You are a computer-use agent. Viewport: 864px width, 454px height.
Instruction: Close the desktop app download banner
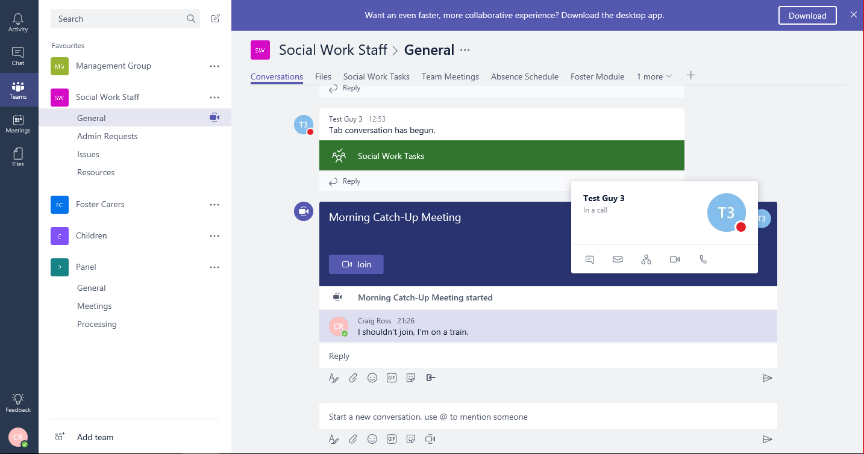tap(854, 15)
